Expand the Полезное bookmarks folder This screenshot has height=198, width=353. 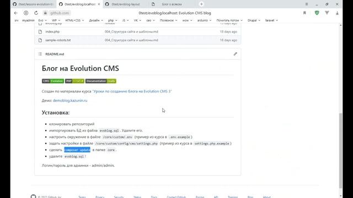tap(168, 20)
